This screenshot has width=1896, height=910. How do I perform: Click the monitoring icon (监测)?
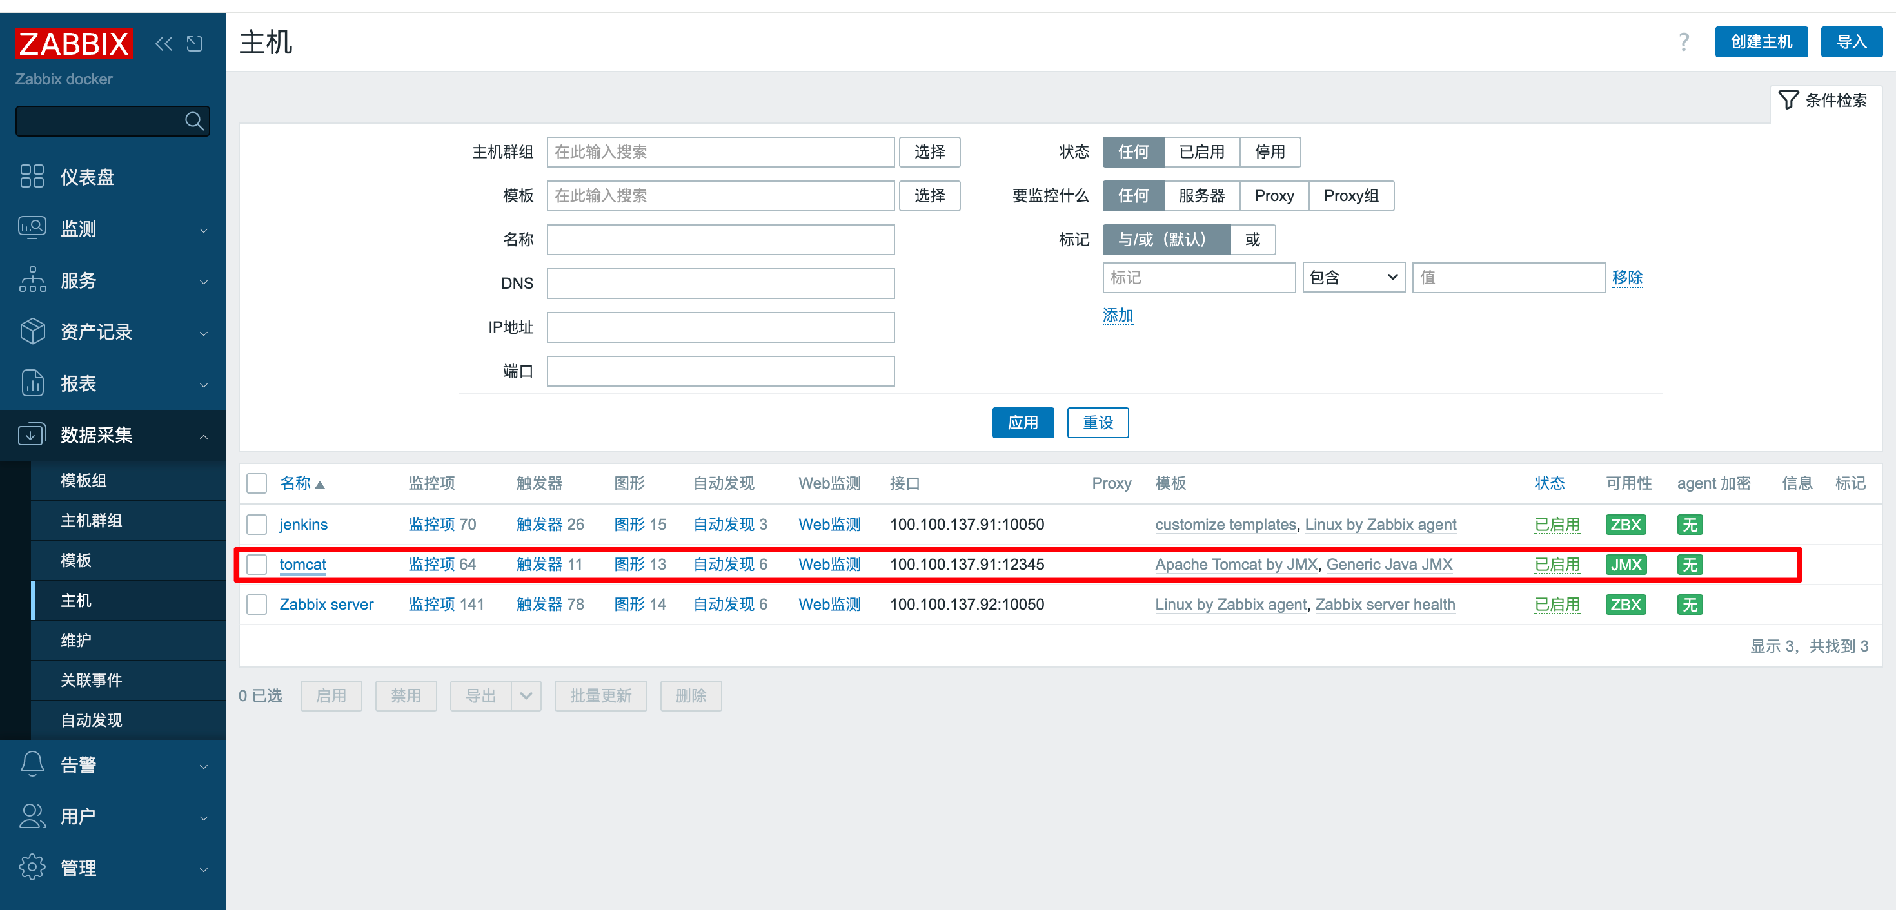click(x=32, y=228)
